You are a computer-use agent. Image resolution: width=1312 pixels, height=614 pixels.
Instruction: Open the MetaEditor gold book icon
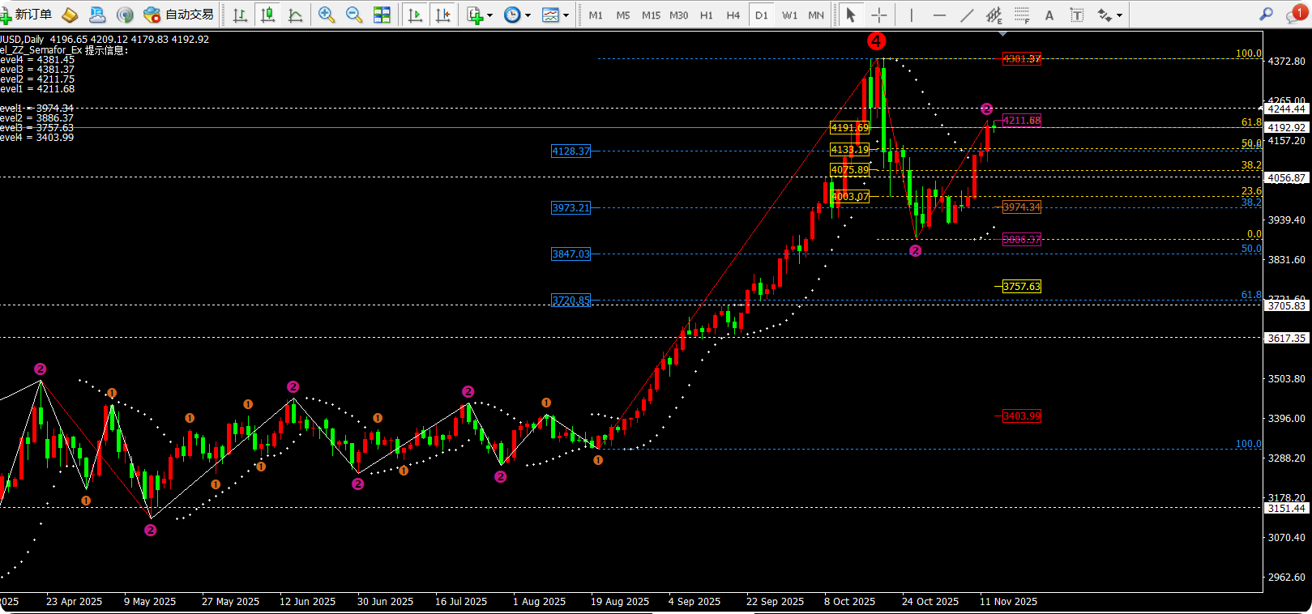point(71,15)
